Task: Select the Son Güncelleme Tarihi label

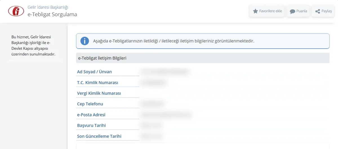Action: pyautogui.click(x=99, y=136)
